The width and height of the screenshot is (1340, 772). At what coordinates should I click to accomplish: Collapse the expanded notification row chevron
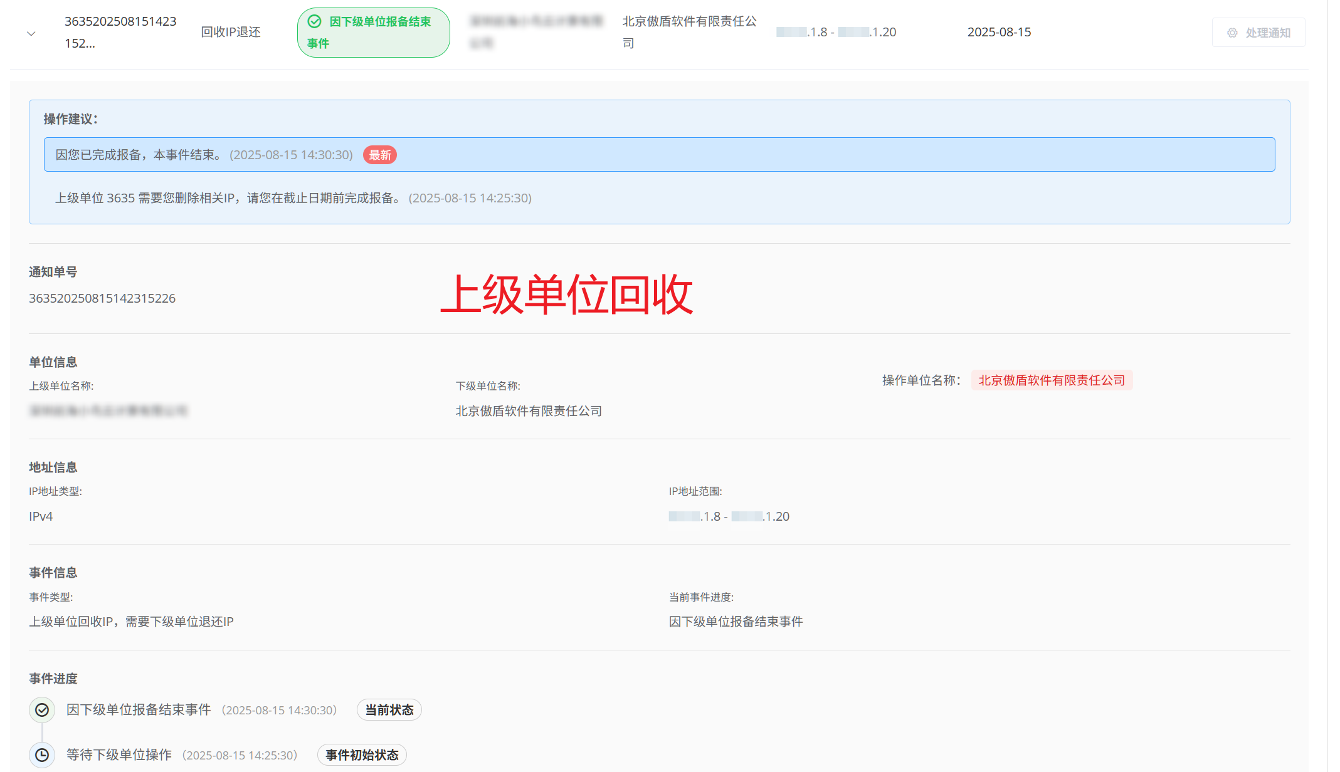coord(31,33)
